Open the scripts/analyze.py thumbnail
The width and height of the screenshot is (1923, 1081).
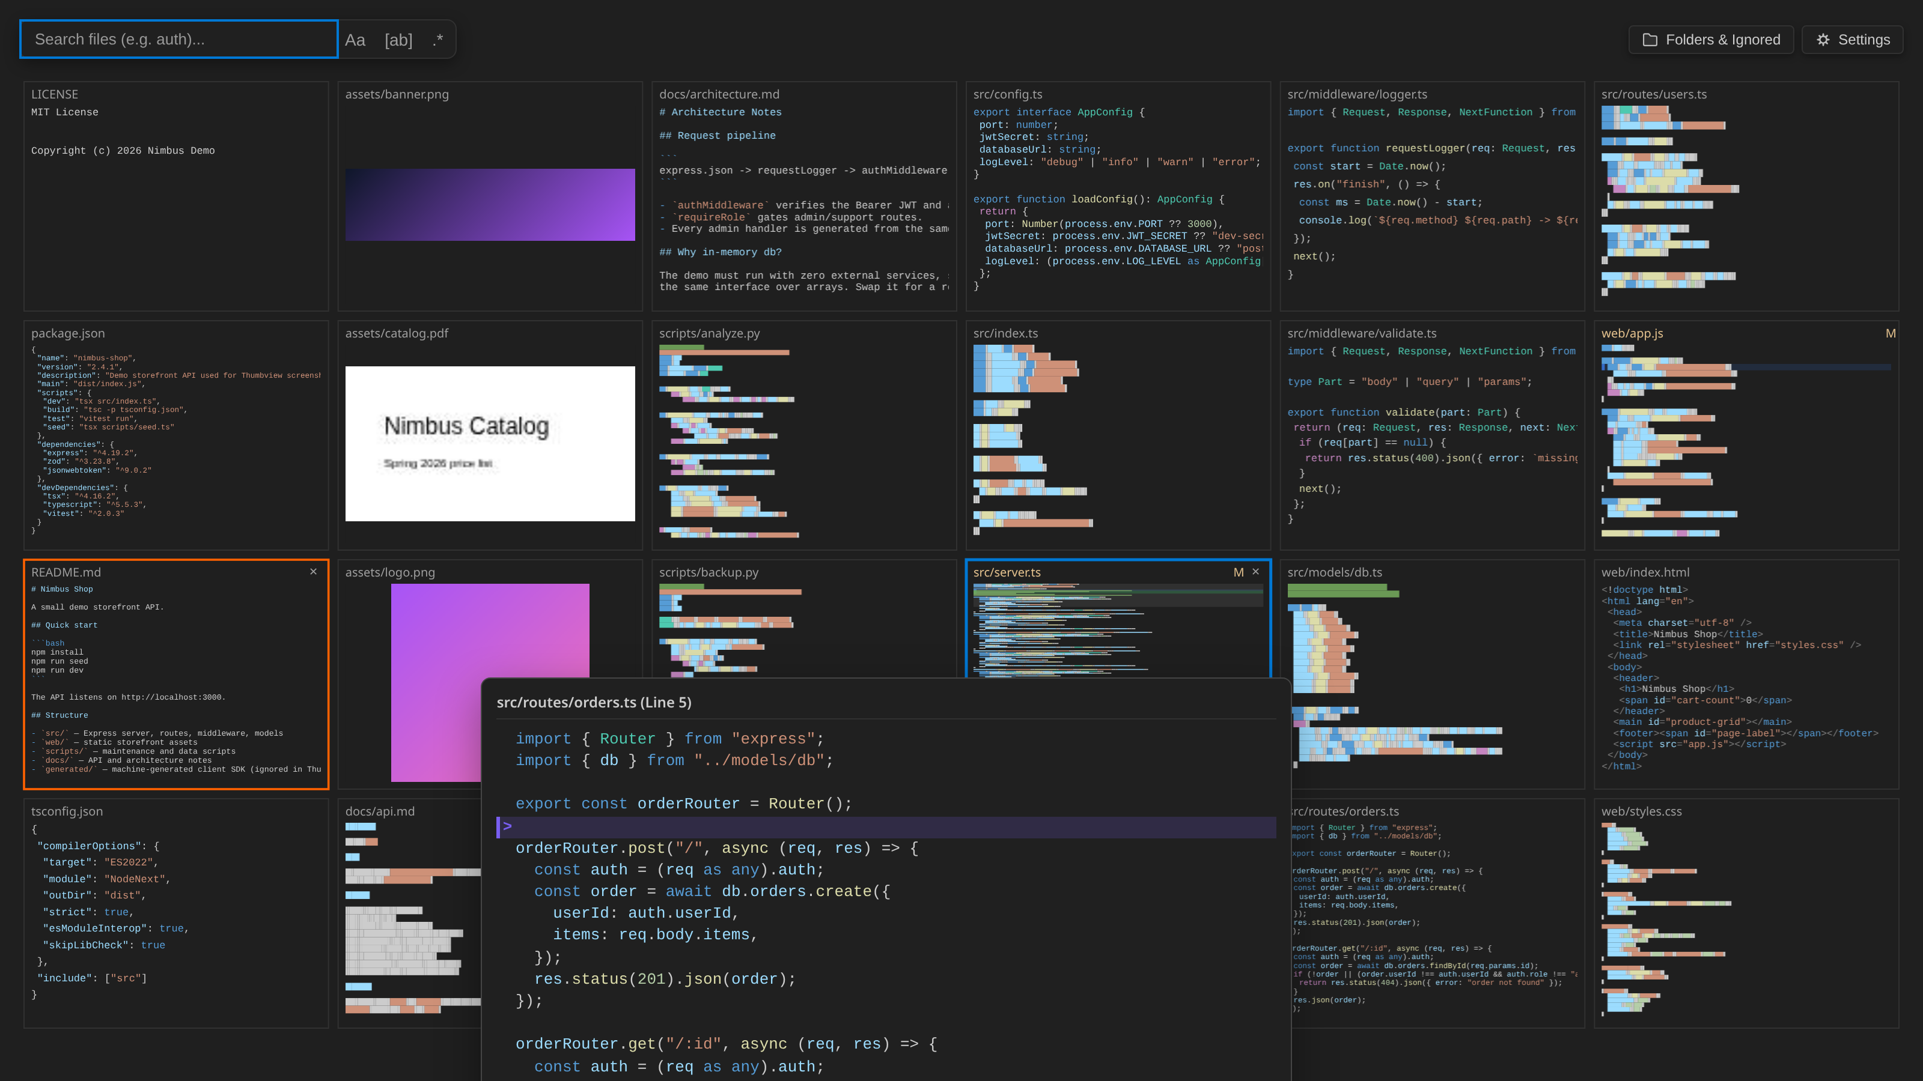[804, 435]
